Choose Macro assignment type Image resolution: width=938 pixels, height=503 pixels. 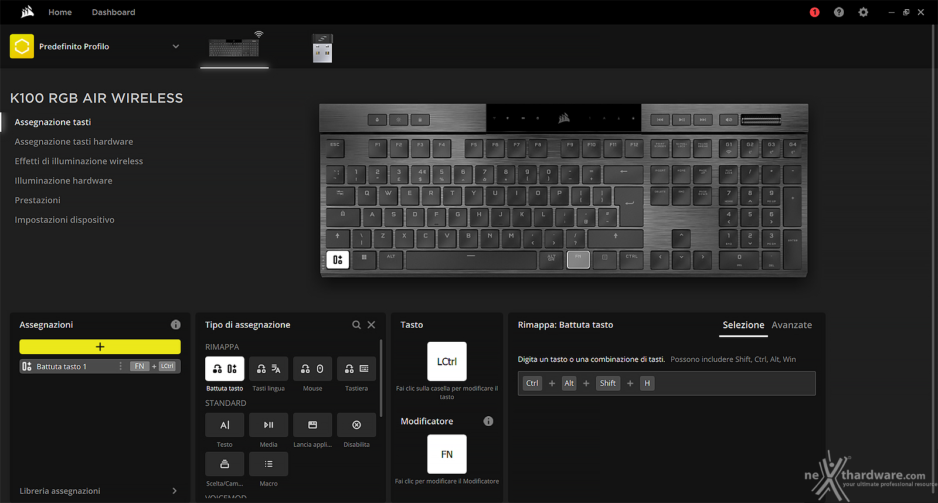point(269,464)
